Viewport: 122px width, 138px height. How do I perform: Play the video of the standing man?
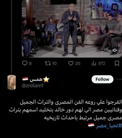[x=72, y=29]
